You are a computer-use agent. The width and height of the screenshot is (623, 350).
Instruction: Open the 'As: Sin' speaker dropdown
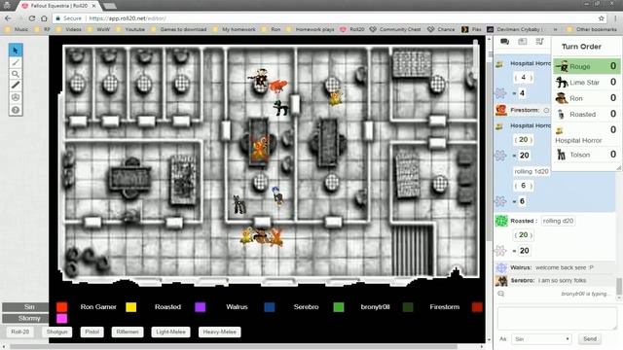coord(541,339)
